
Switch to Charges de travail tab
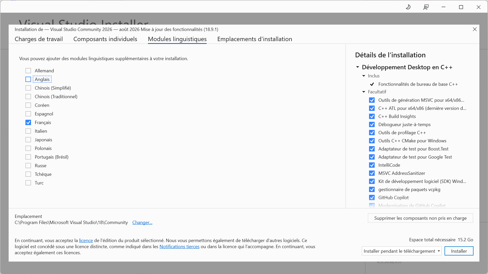pyautogui.click(x=39, y=39)
